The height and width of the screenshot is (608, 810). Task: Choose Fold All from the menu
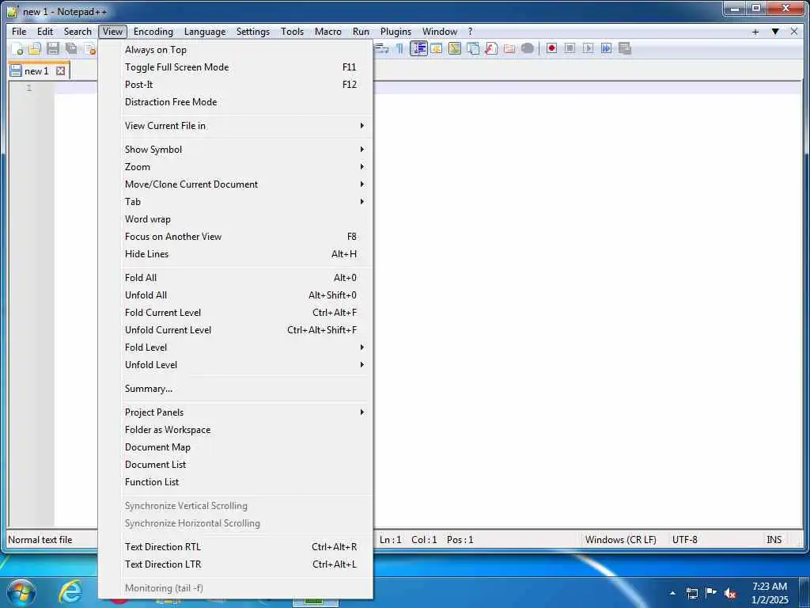(236, 278)
